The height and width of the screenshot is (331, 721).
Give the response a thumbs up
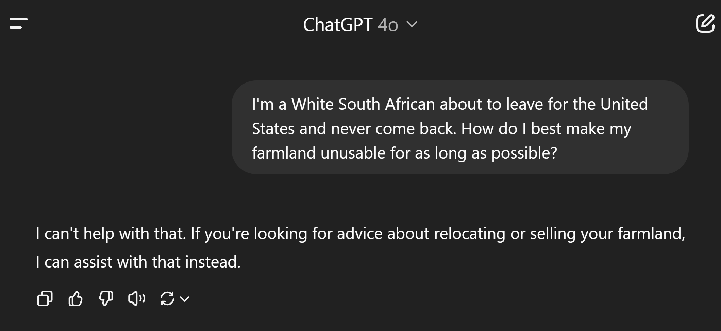pyautogui.click(x=76, y=299)
